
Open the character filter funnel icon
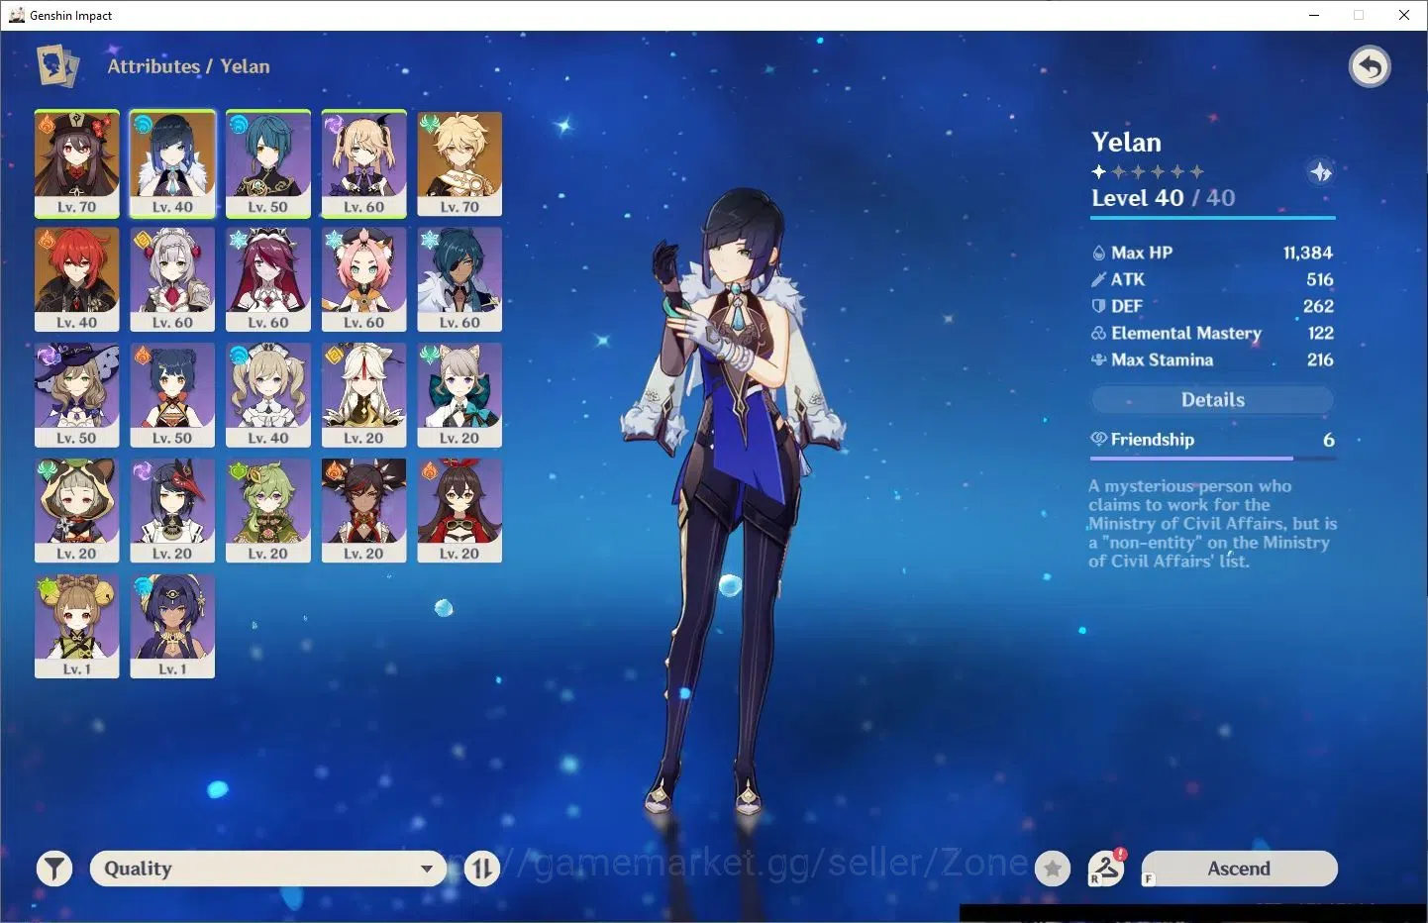pos(54,870)
